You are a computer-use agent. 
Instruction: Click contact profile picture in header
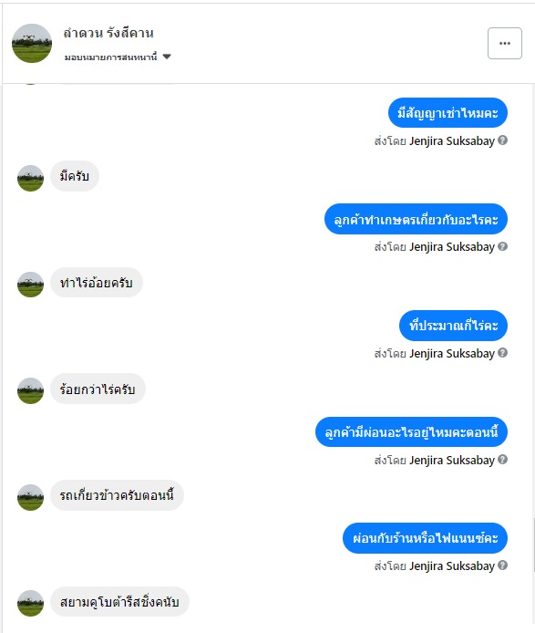(32, 43)
